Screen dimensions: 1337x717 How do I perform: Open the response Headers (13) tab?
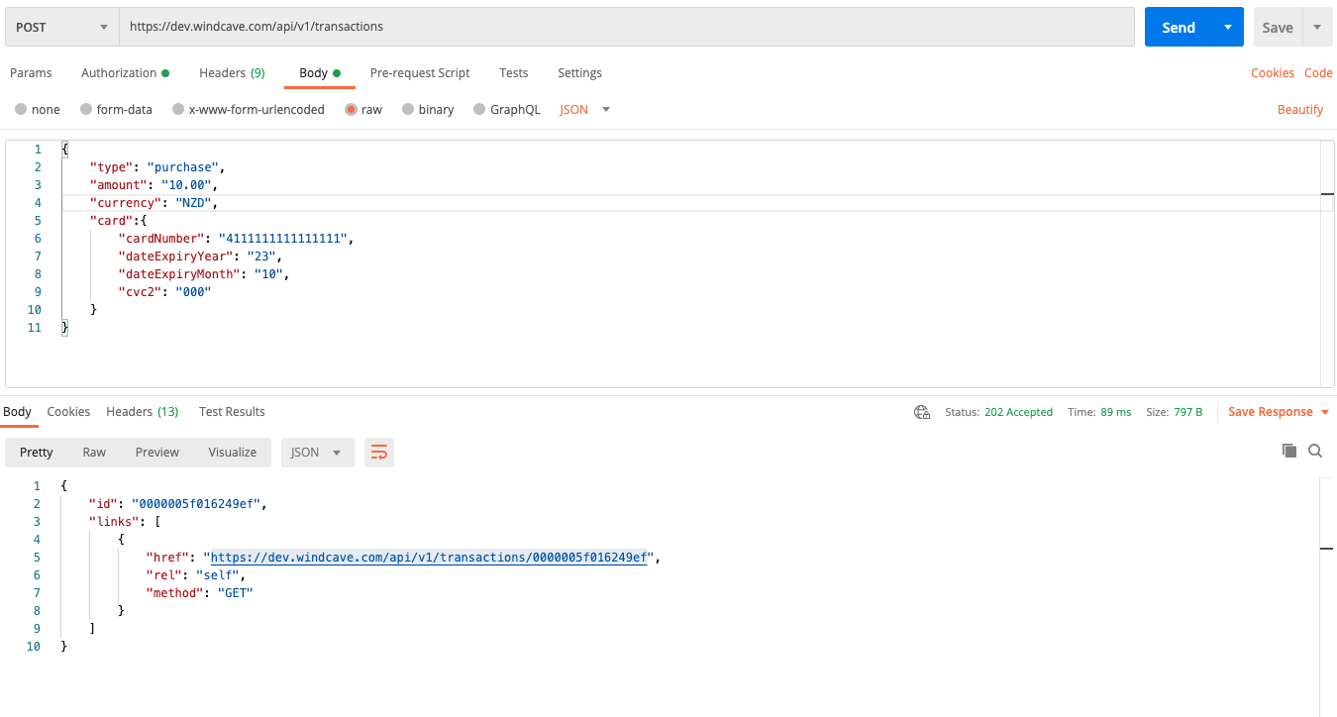coord(143,412)
